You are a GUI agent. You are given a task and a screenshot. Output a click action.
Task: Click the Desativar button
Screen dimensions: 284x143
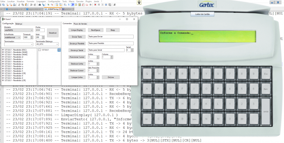[x=53, y=33]
